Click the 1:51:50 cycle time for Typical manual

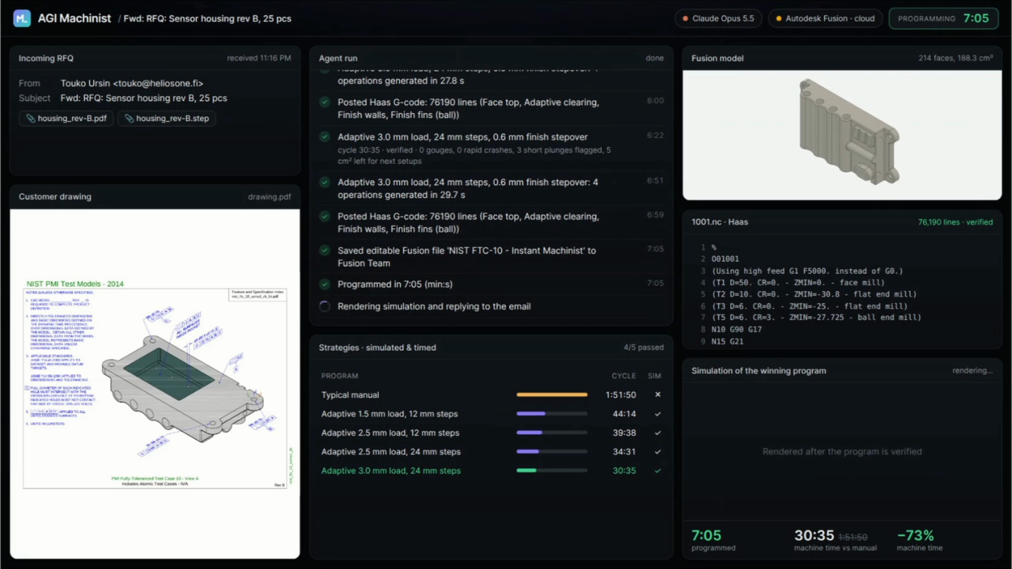(620, 395)
